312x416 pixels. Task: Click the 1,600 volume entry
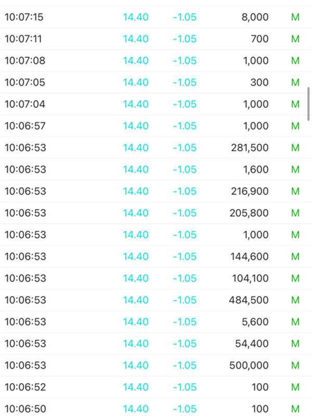point(255,170)
